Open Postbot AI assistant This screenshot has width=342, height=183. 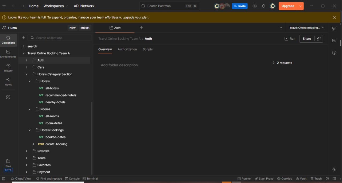coord(334,170)
